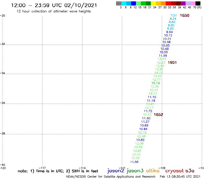Click the time marker '1651'
204x179 pixels.
point(172,63)
